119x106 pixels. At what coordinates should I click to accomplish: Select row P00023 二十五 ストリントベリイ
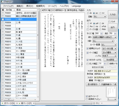coord(19,83)
